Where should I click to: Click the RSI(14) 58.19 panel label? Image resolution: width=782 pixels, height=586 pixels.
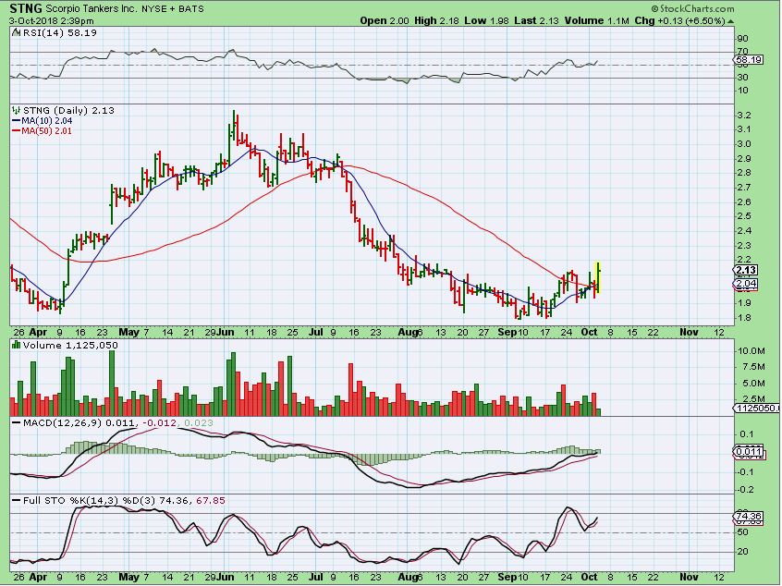[x=60, y=33]
